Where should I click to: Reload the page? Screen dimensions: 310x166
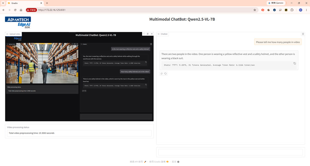(x=15, y=10)
